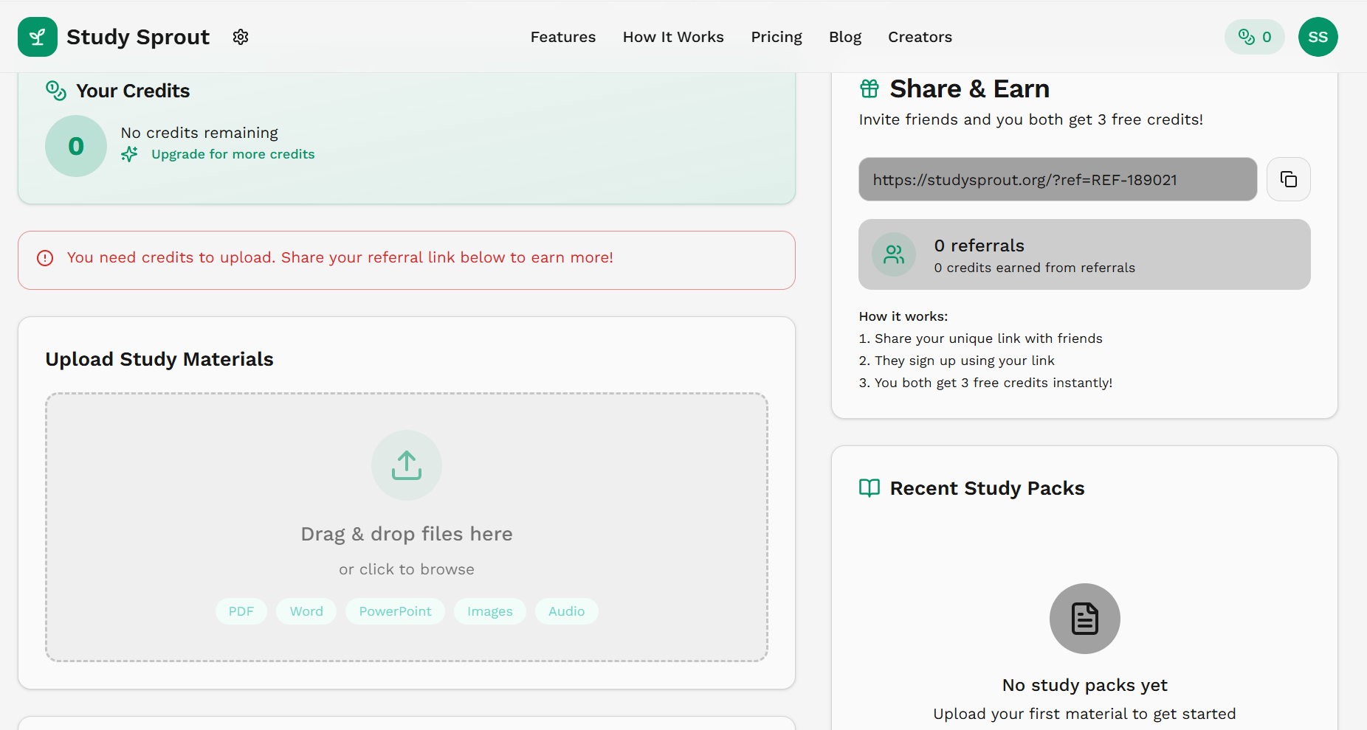Click the document icon under Recent Study Packs
Image resolution: width=1367 pixels, height=730 pixels.
click(x=1084, y=619)
